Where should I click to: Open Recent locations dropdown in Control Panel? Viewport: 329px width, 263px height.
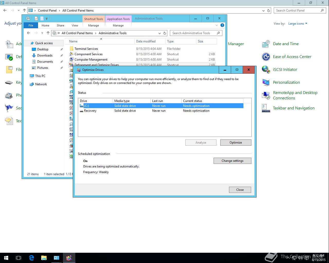(19, 11)
